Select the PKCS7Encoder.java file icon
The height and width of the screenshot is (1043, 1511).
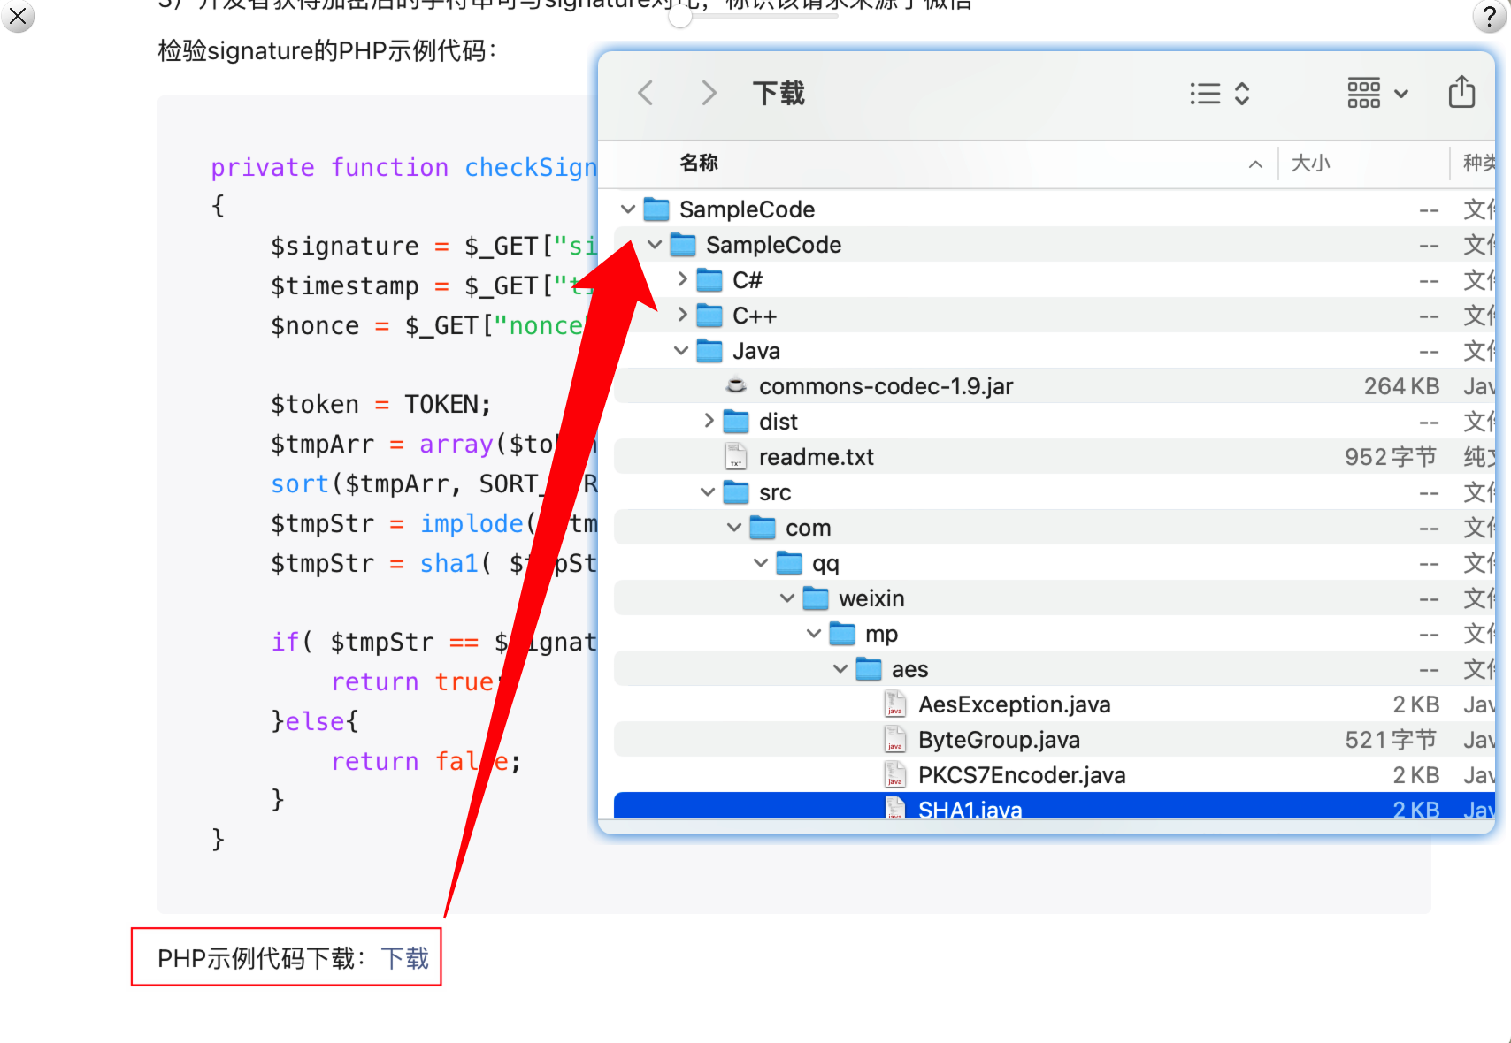click(x=895, y=775)
